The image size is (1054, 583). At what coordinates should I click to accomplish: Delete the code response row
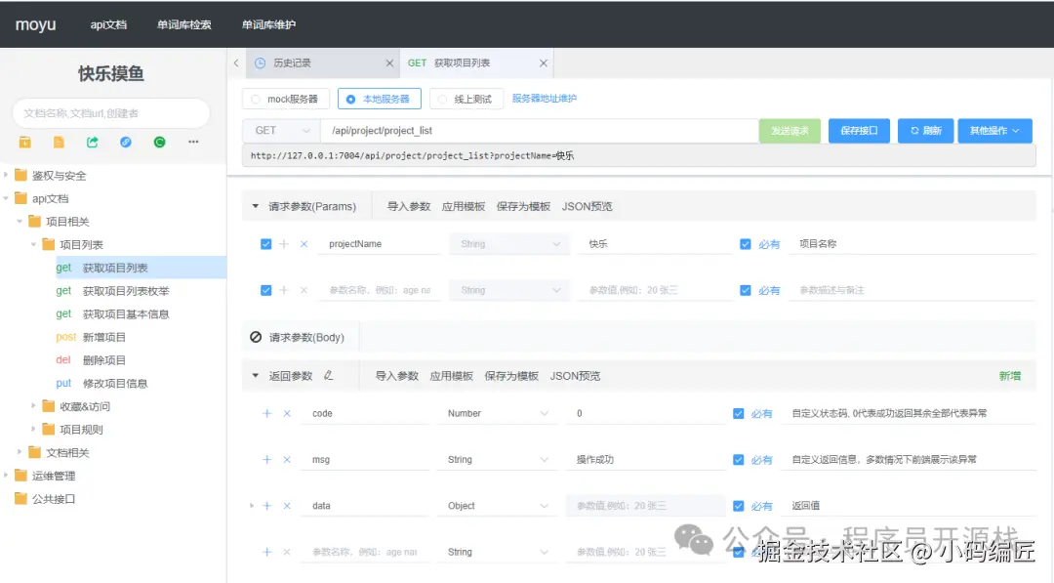point(287,413)
